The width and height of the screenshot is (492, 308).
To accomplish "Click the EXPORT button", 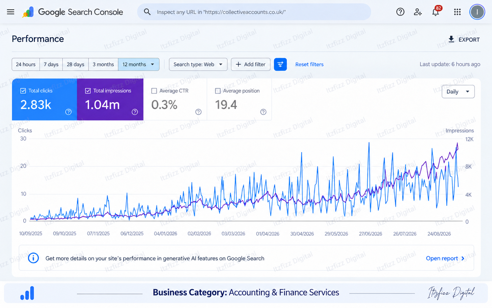I will point(464,39).
